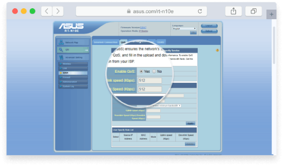
Task: Select Yes for Enable QoS
Action: [x=141, y=71]
